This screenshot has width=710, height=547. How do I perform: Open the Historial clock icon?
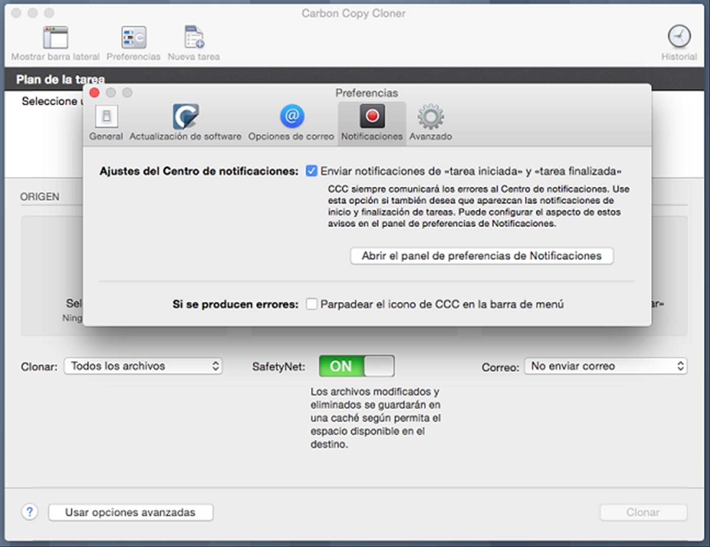tap(679, 37)
